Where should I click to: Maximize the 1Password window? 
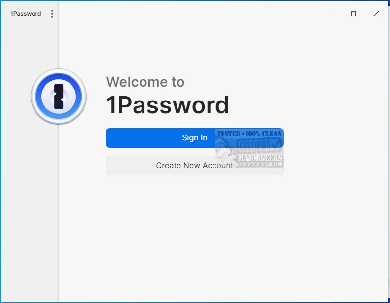point(353,14)
